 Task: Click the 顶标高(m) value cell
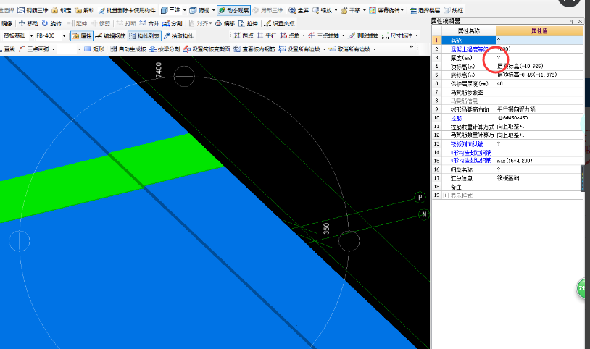[x=539, y=66]
